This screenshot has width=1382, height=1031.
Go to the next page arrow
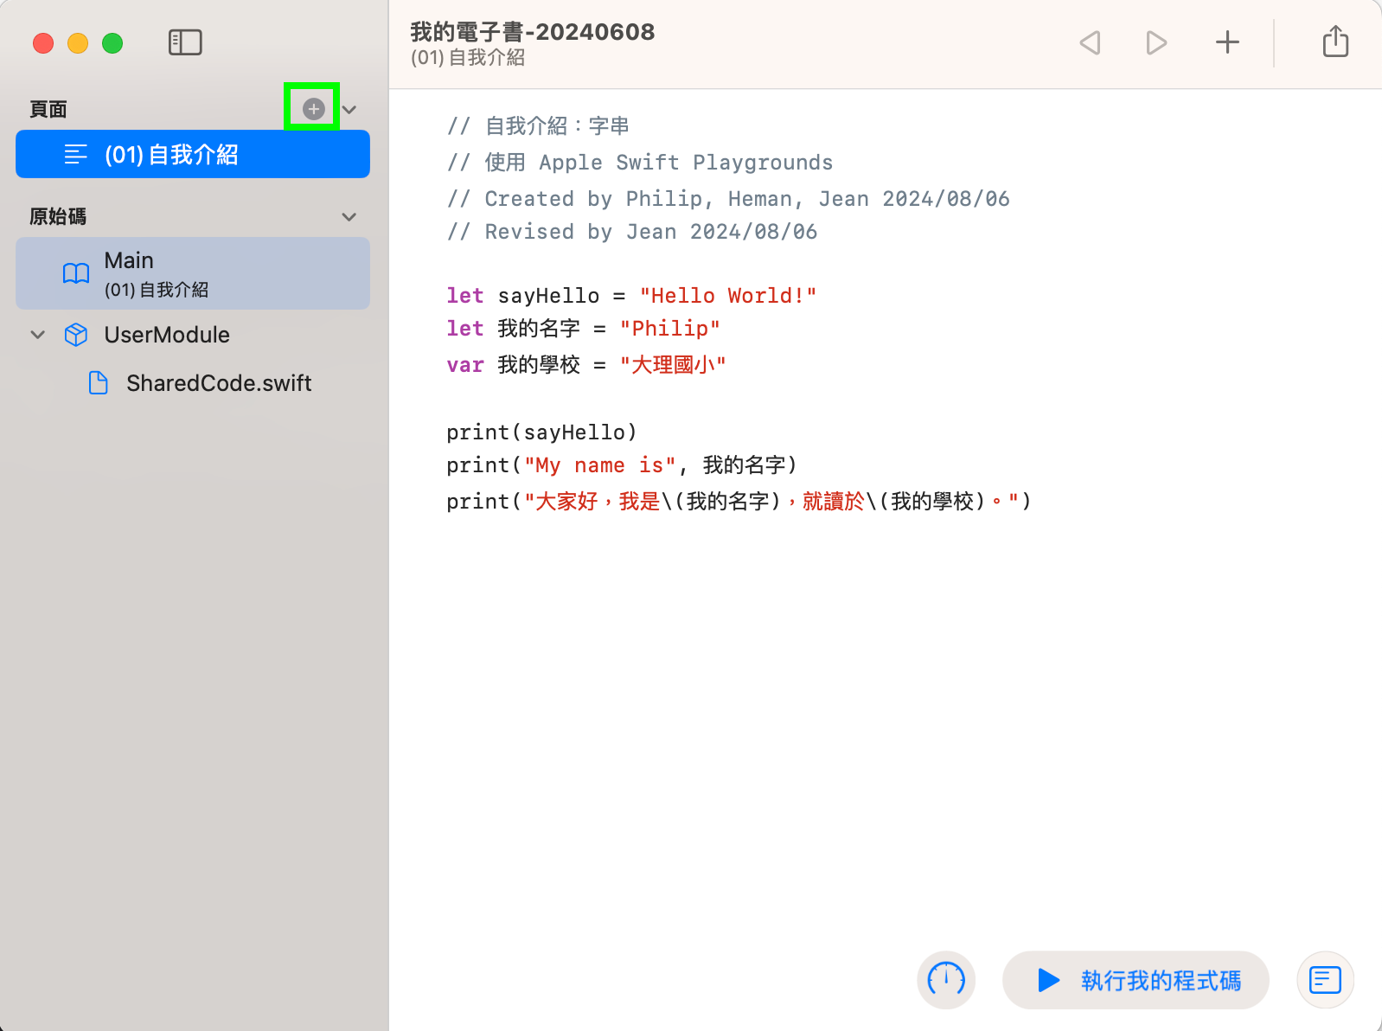point(1156,42)
